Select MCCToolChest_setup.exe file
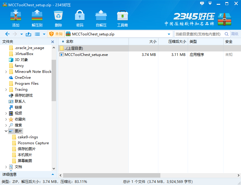 click(86, 54)
